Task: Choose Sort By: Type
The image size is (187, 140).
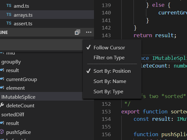Action: tap(108, 92)
